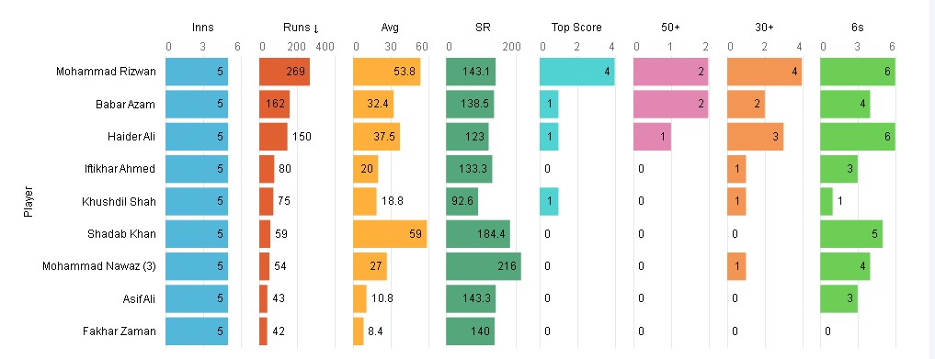Image resolution: width=935 pixels, height=359 pixels.
Task: Select the 30+ column header
Action: click(764, 28)
